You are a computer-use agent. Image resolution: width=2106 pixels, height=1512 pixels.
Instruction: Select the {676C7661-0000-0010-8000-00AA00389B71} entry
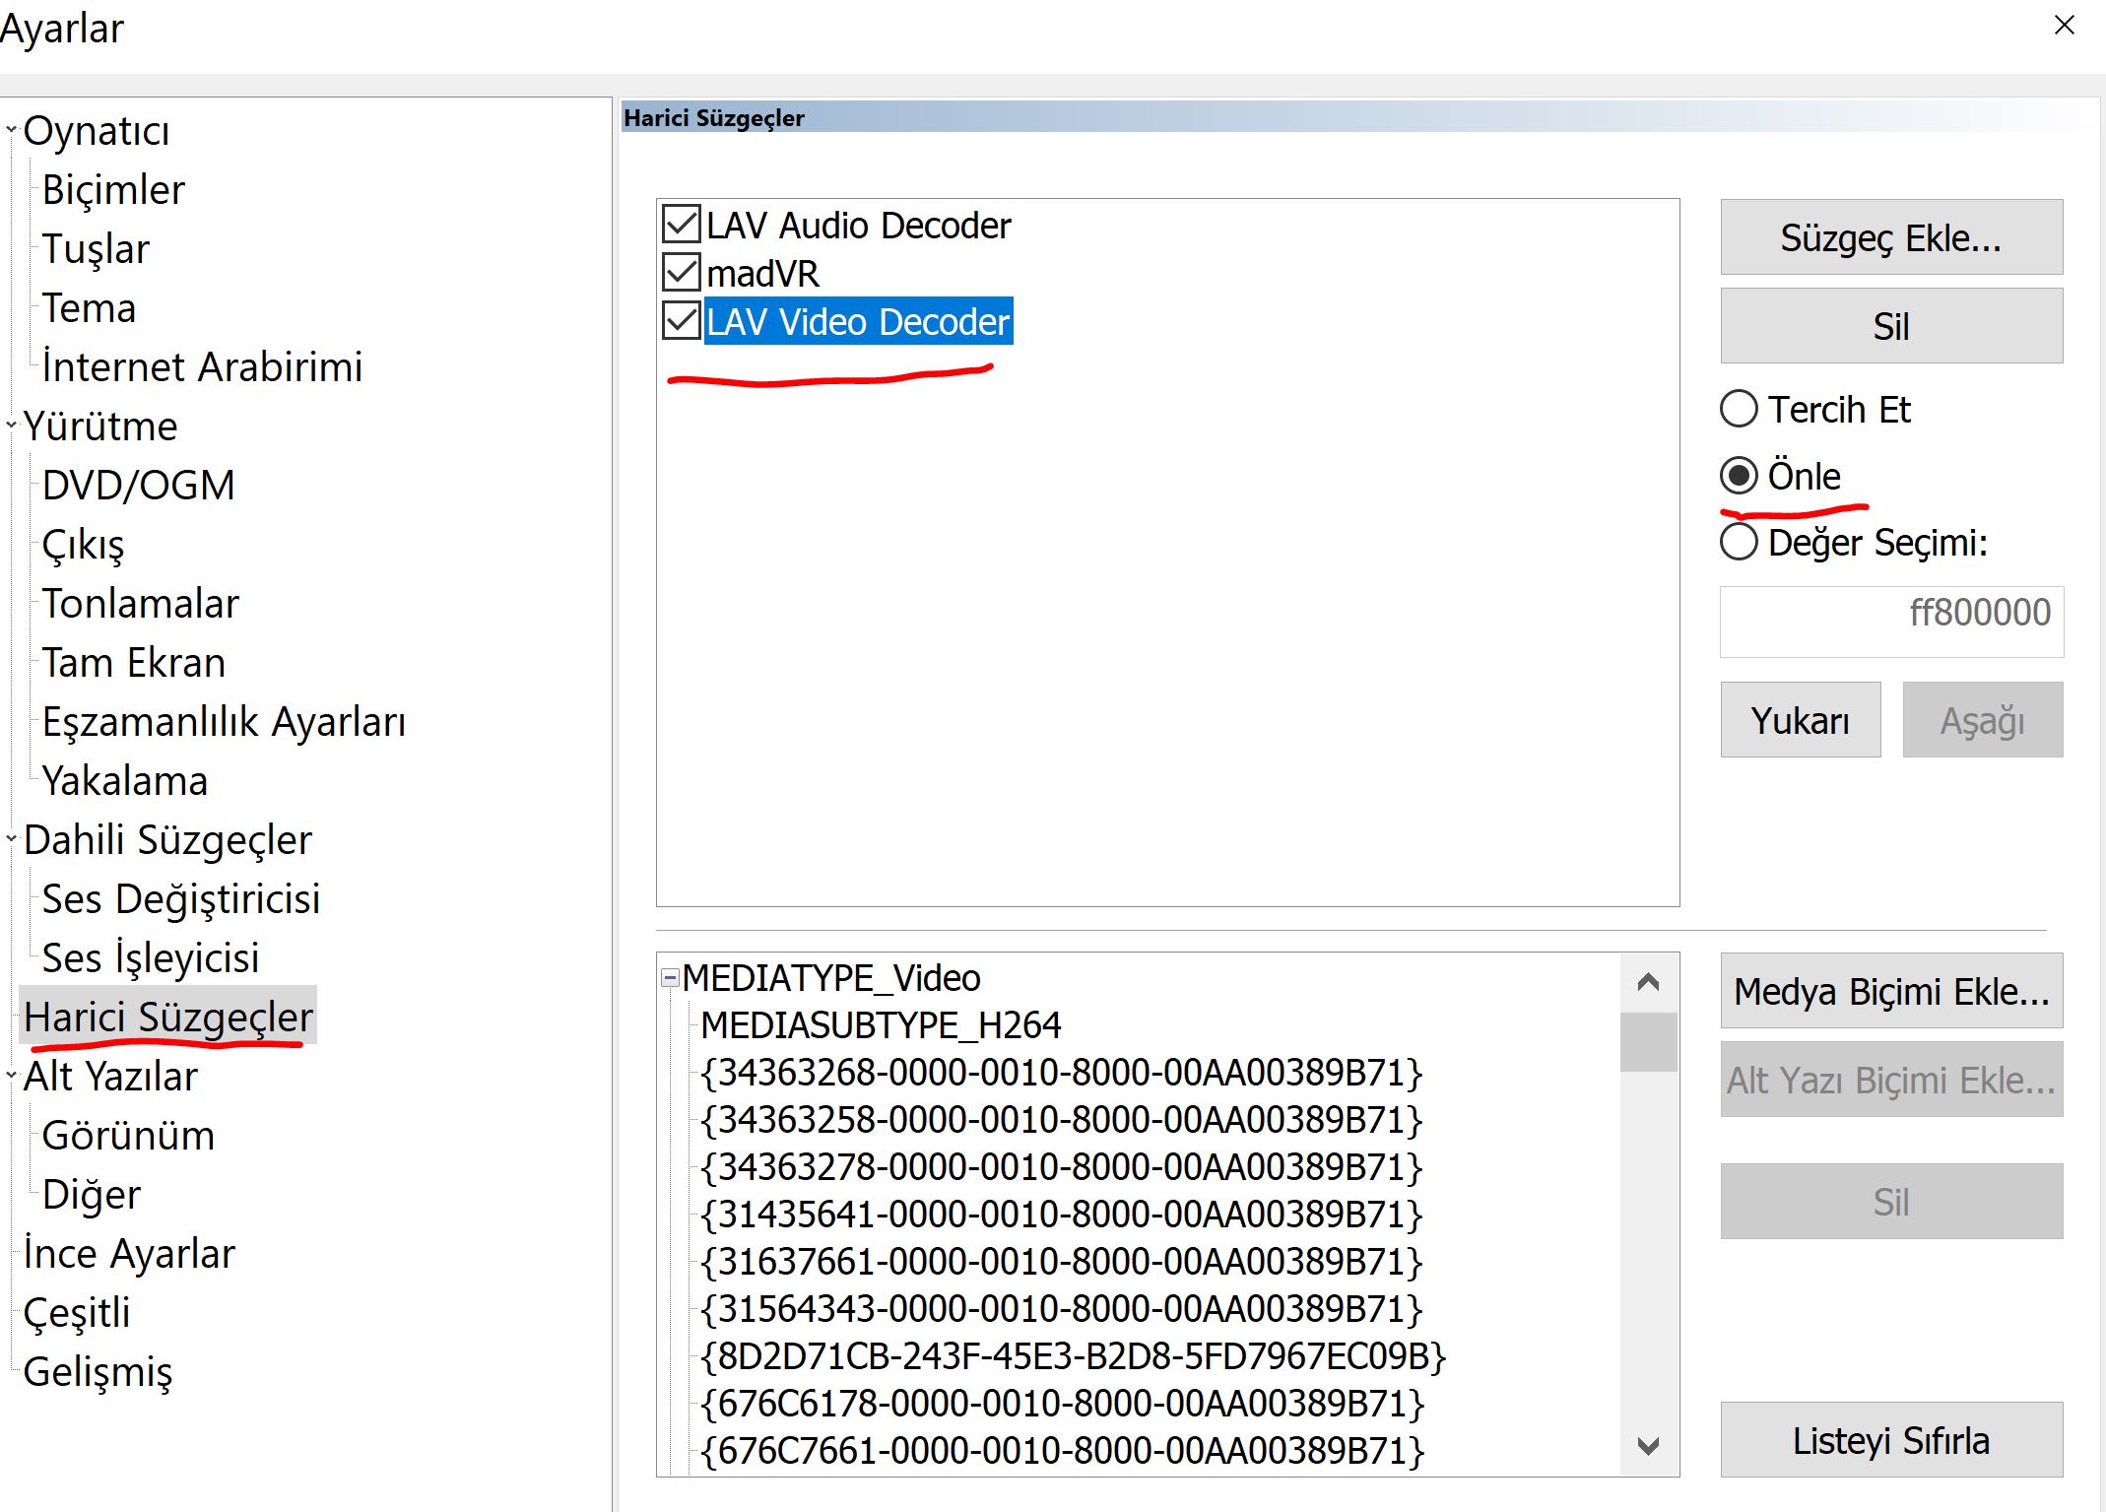click(x=1062, y=1450)
